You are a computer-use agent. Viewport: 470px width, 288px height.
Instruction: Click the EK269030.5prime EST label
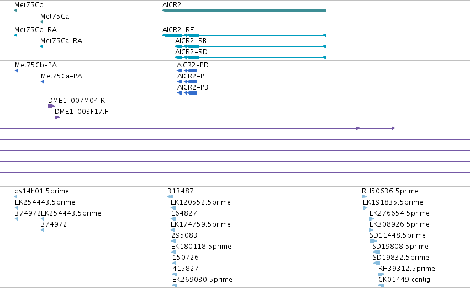click(202, 280)
